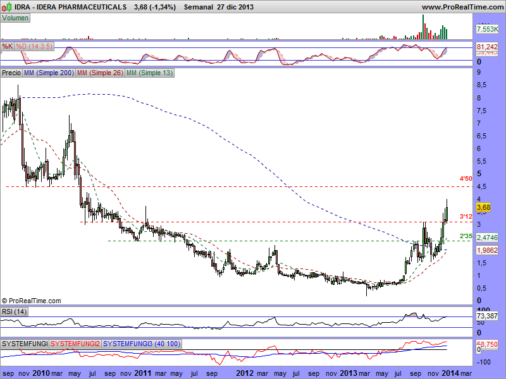The width and height of the screenshot is (506, 379).
Task: Click the Precio panel label
Action: pos(11,73)
